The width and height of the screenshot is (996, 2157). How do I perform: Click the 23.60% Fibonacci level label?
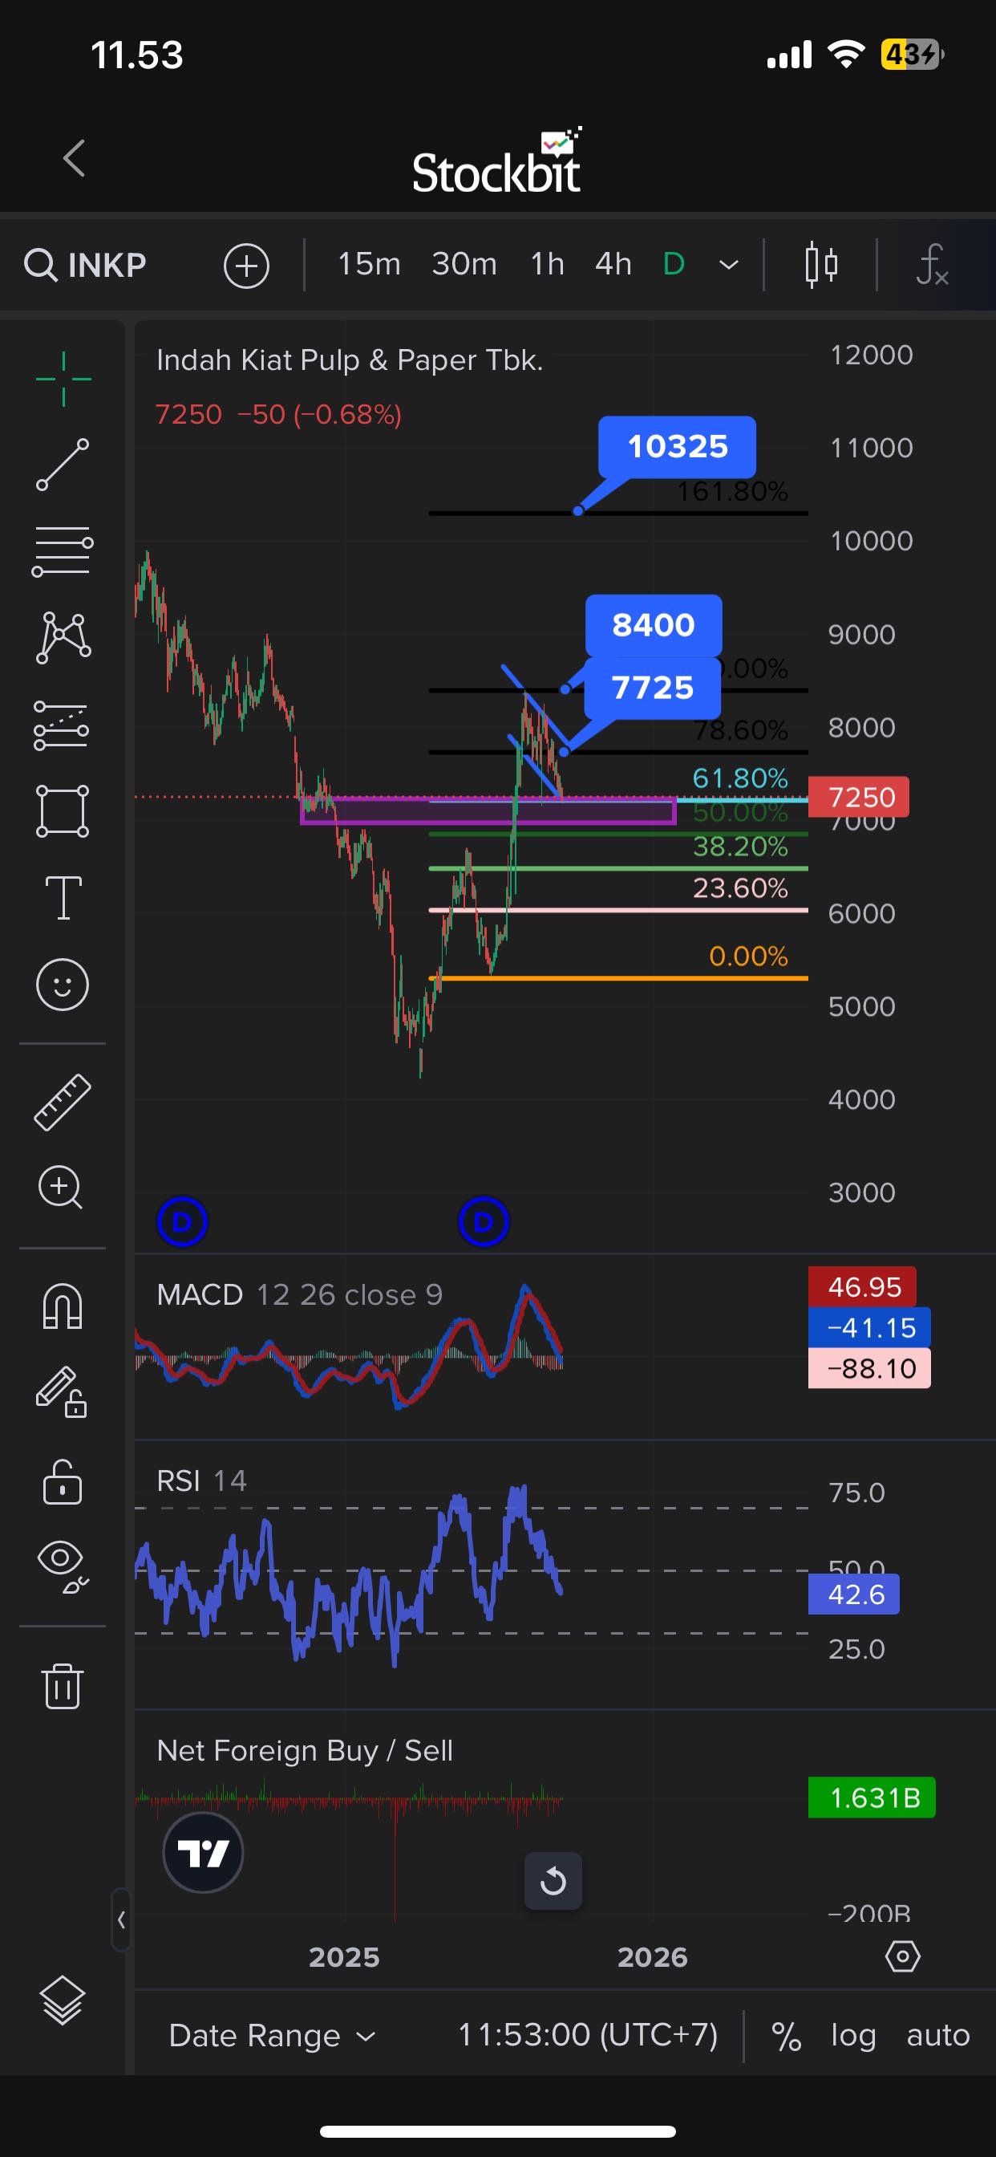pos(740,888)
